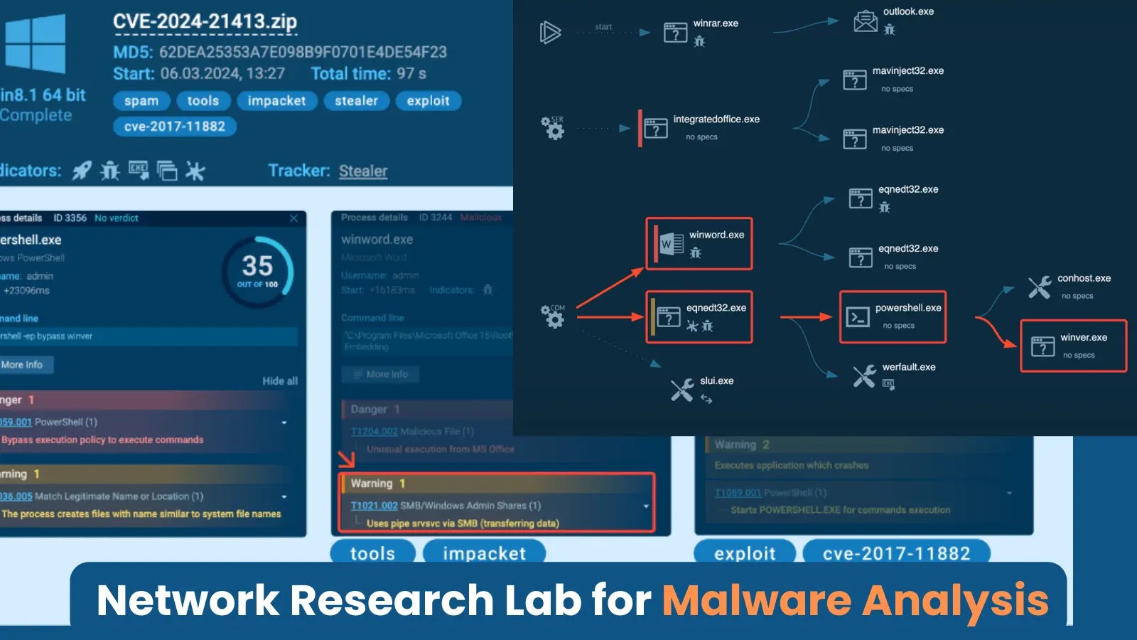The height and width of the screenshot is (640, 1137).
Task: Select the upper mavinject32.exe node icon
Action: (x=854, y=80)
